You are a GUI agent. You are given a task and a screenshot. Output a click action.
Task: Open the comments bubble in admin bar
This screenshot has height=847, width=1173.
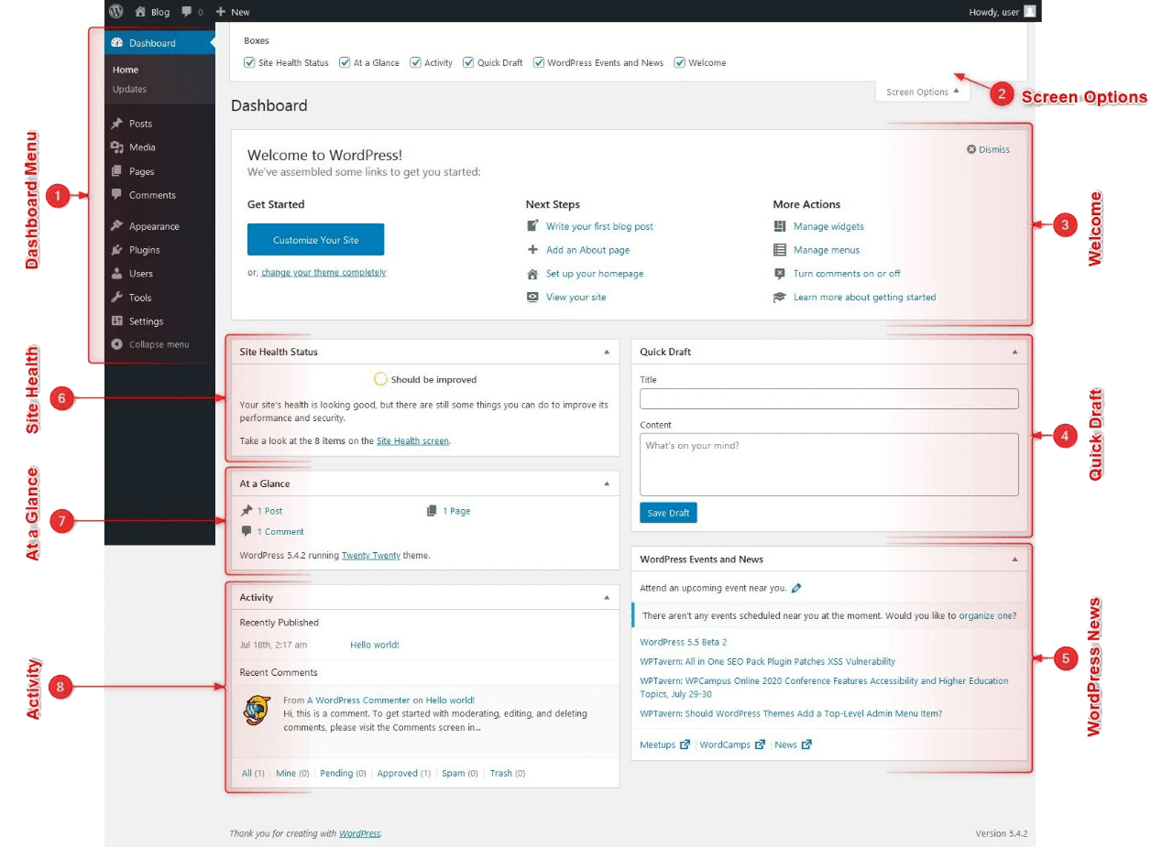pyautogui.click(x=186, y=12)
